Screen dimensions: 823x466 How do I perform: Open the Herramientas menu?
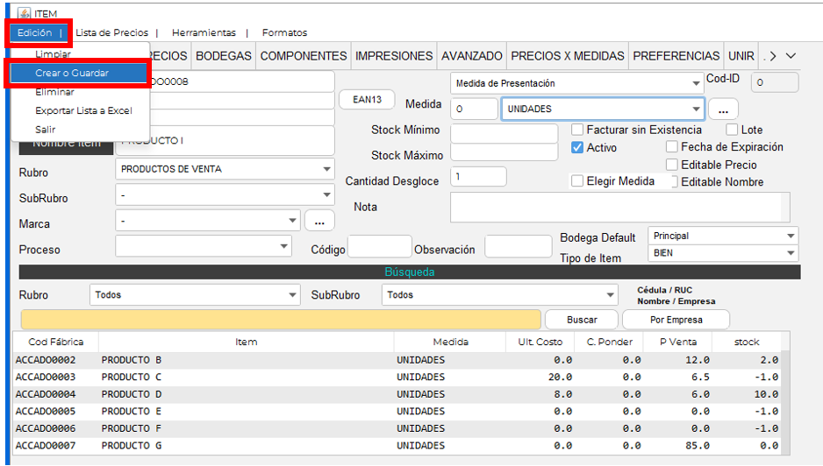point(204,32)
